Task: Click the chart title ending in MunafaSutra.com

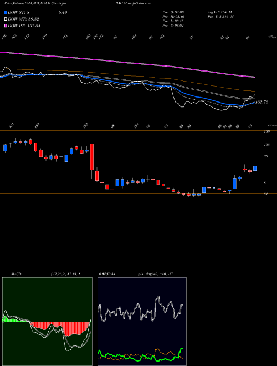Action: point(78,3)
